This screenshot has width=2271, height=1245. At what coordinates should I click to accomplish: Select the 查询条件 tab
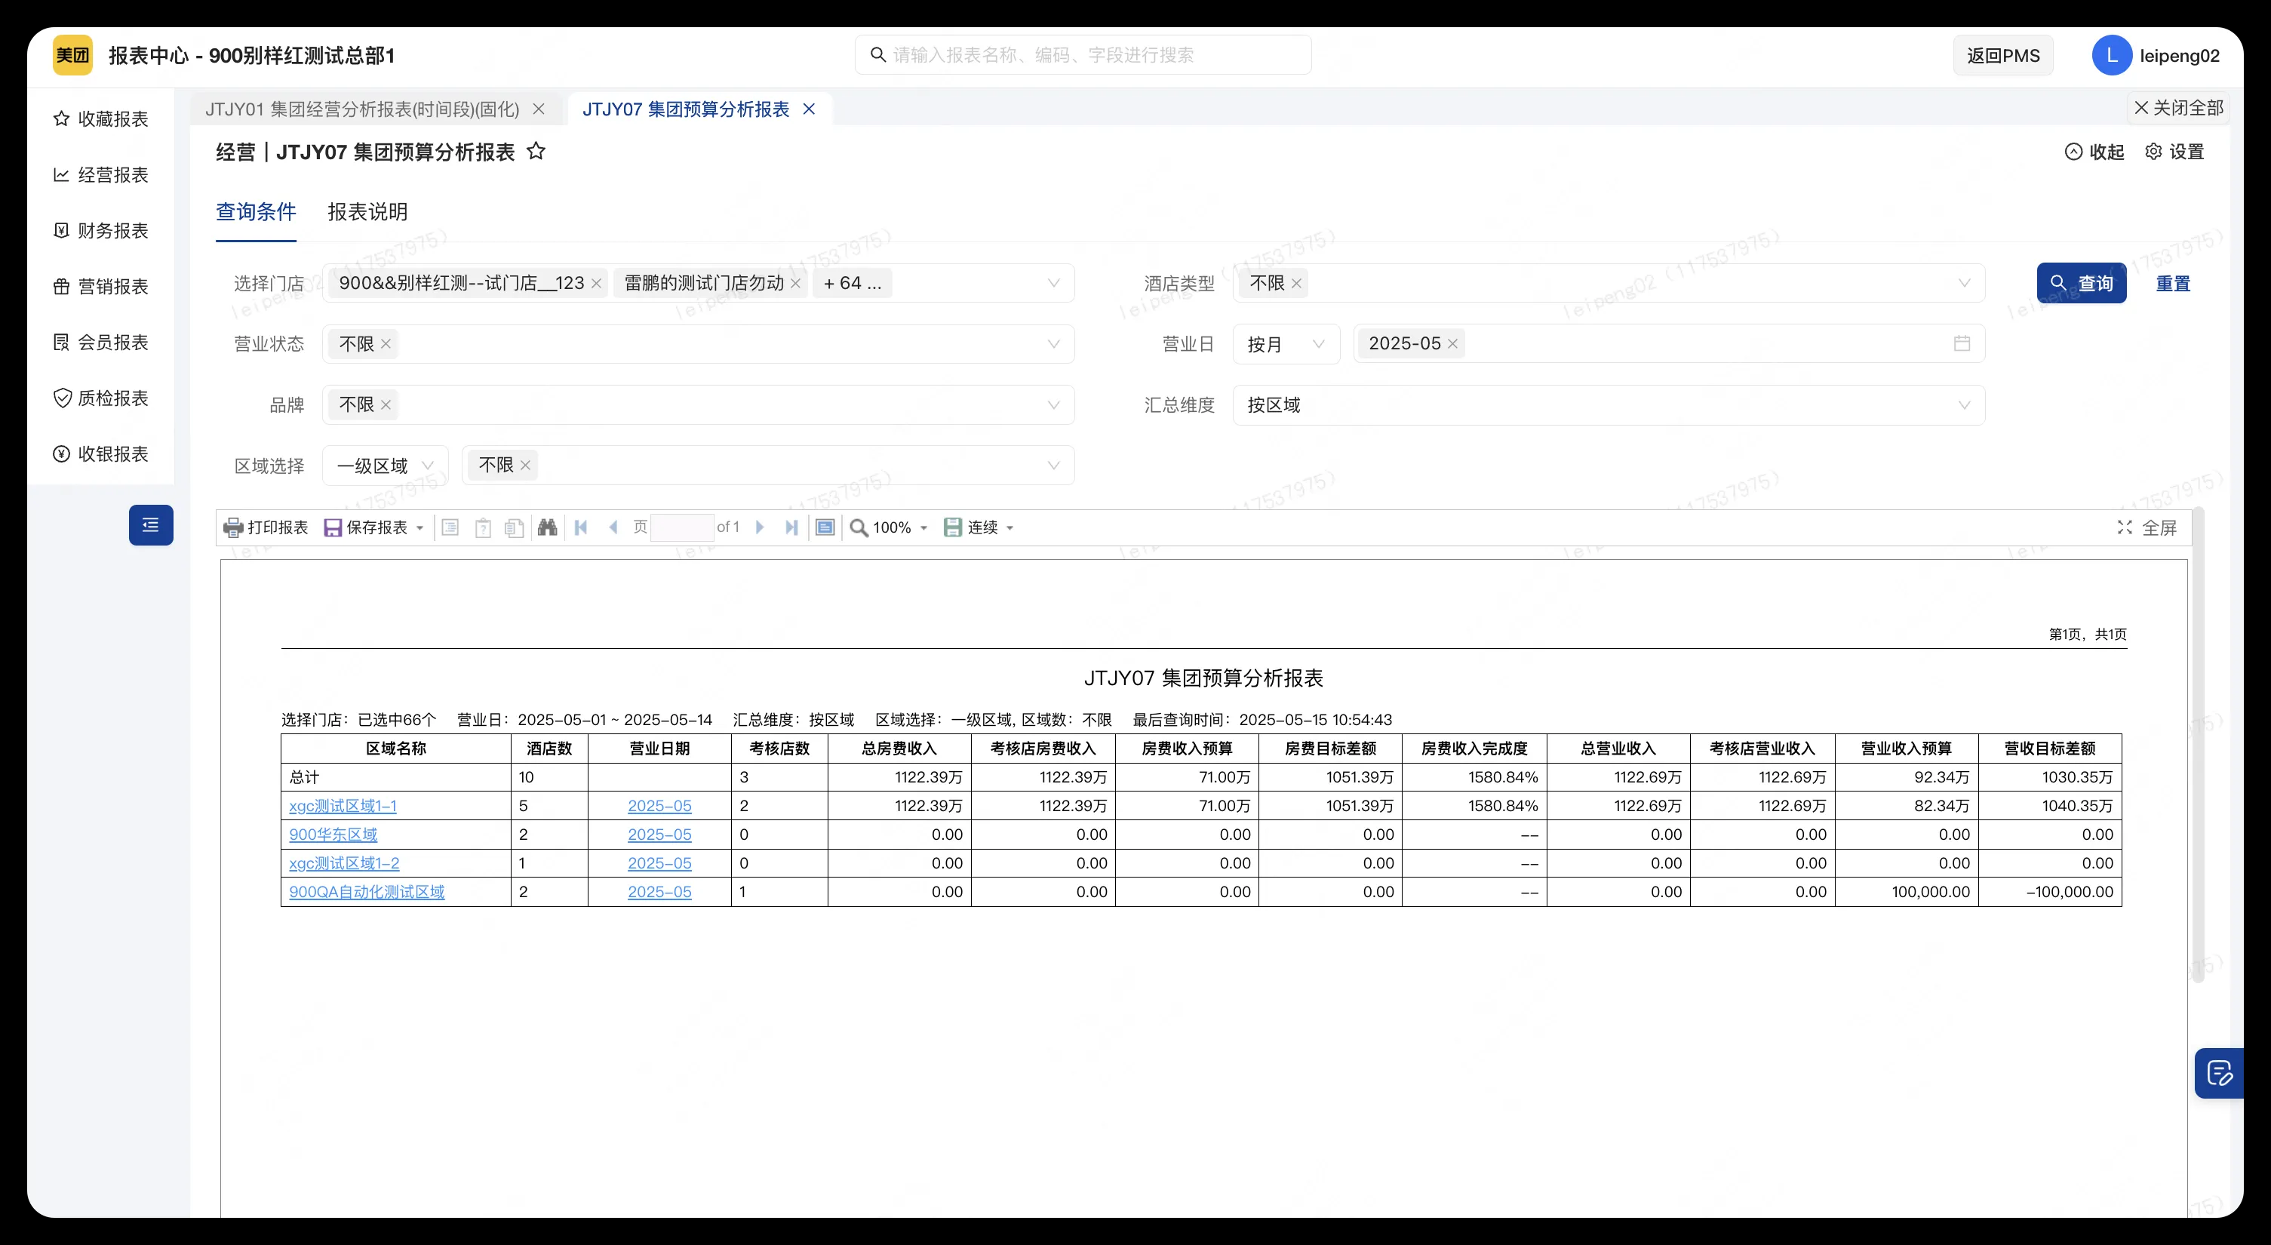(x=256, y=211)
